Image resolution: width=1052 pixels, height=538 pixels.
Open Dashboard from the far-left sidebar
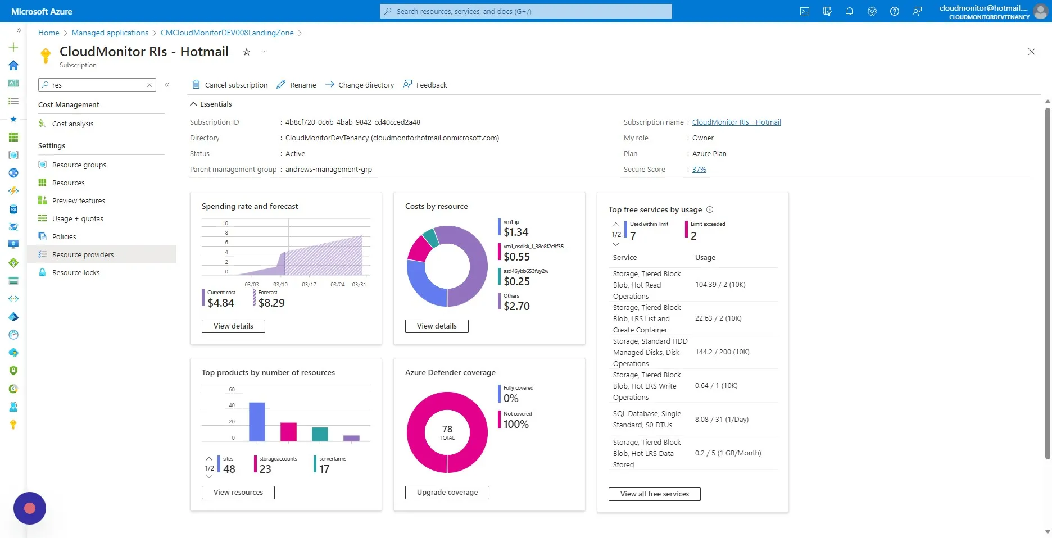pos(13,83)
